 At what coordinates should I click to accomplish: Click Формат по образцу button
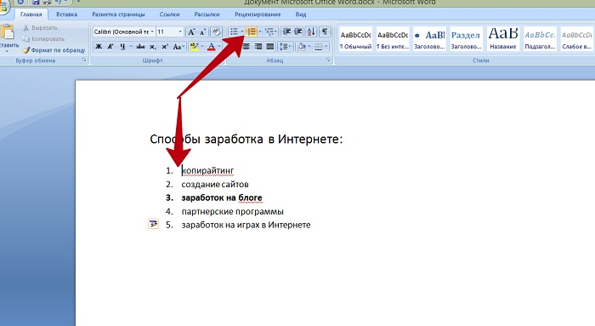click(x=54, y=50)
